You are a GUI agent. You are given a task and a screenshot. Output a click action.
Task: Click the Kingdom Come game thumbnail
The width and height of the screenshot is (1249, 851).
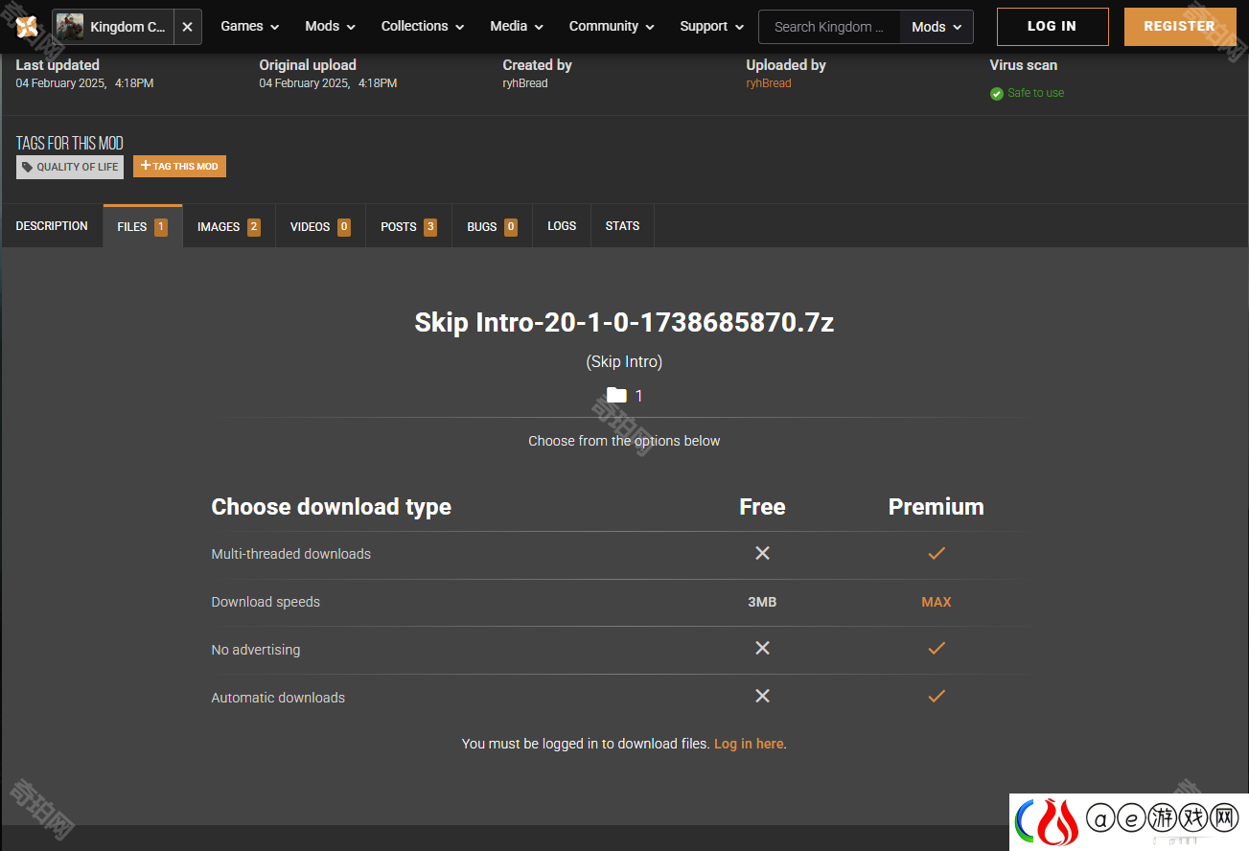click(70, 27)
